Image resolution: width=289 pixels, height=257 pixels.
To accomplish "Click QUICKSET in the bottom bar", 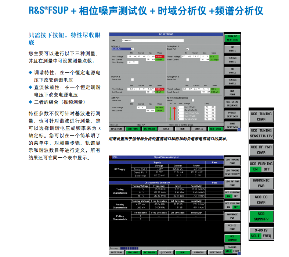I will tap(166, 253).
